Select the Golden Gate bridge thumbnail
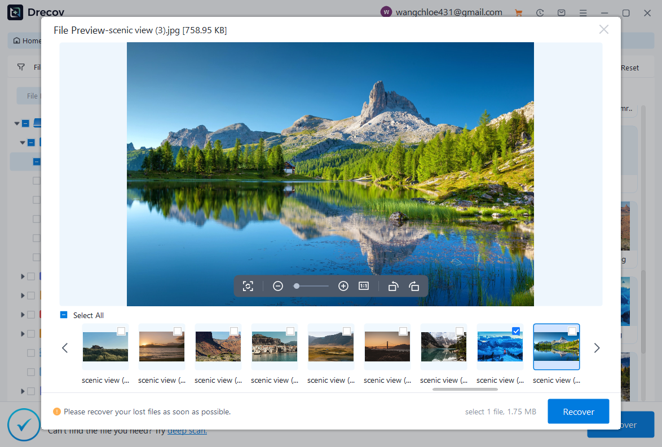 (387, 346)
